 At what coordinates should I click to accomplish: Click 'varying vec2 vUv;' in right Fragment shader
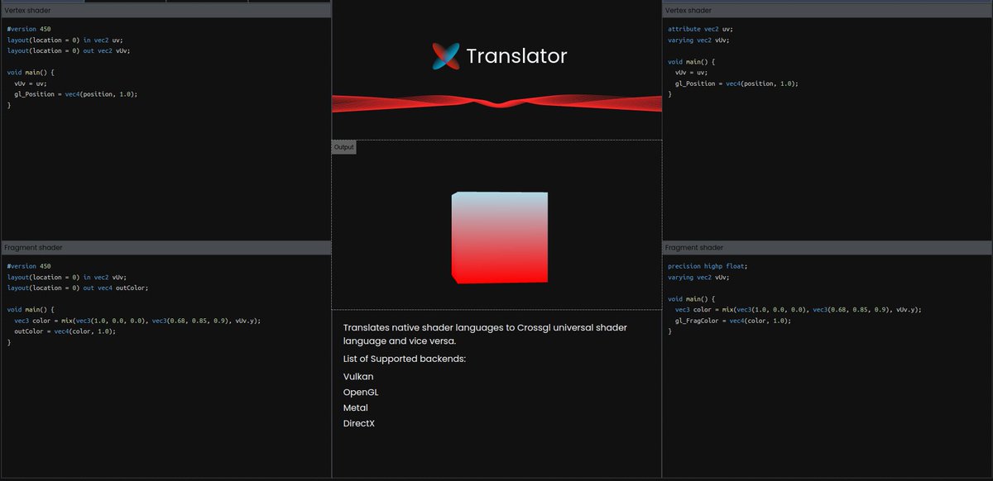[698, 277]
